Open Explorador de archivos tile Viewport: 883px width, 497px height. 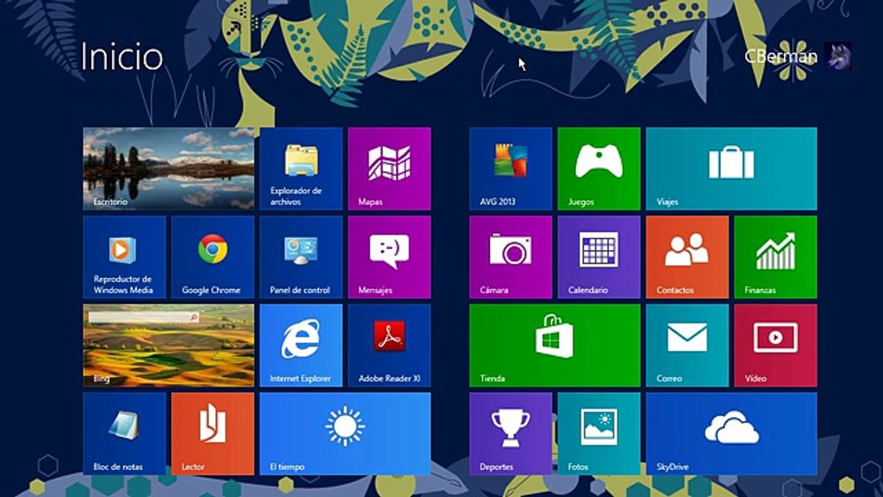tap(301, 168)
